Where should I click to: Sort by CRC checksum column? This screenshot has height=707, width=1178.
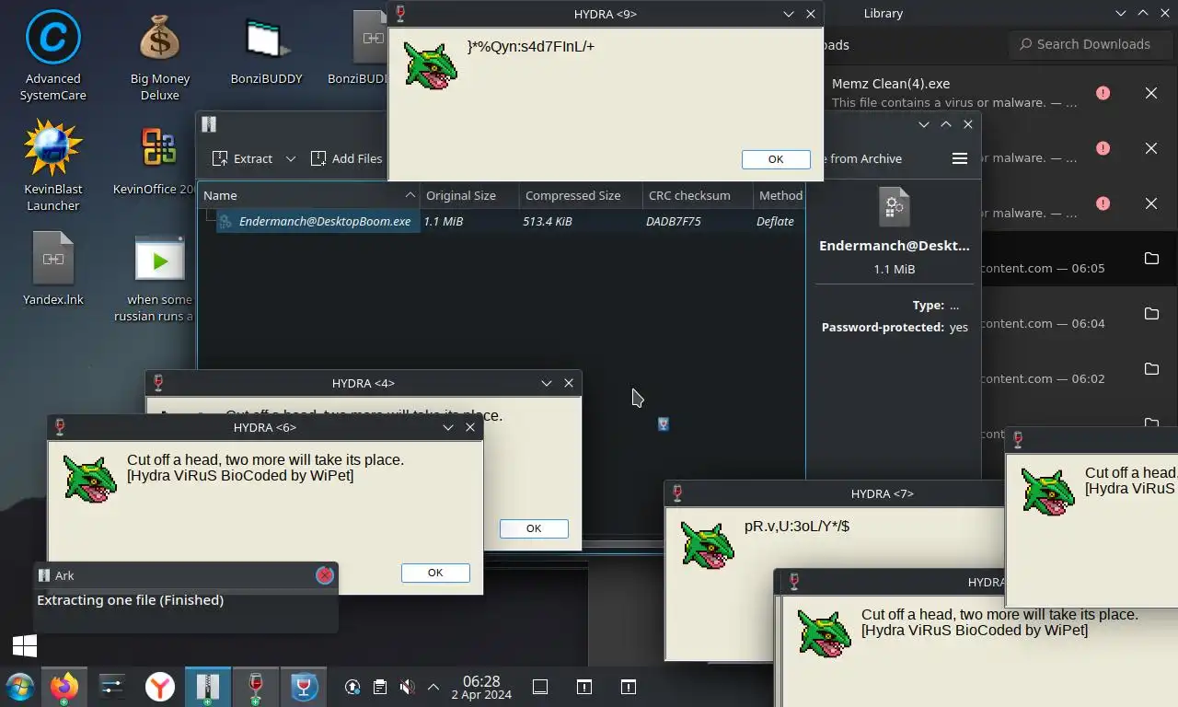point(697,195)
